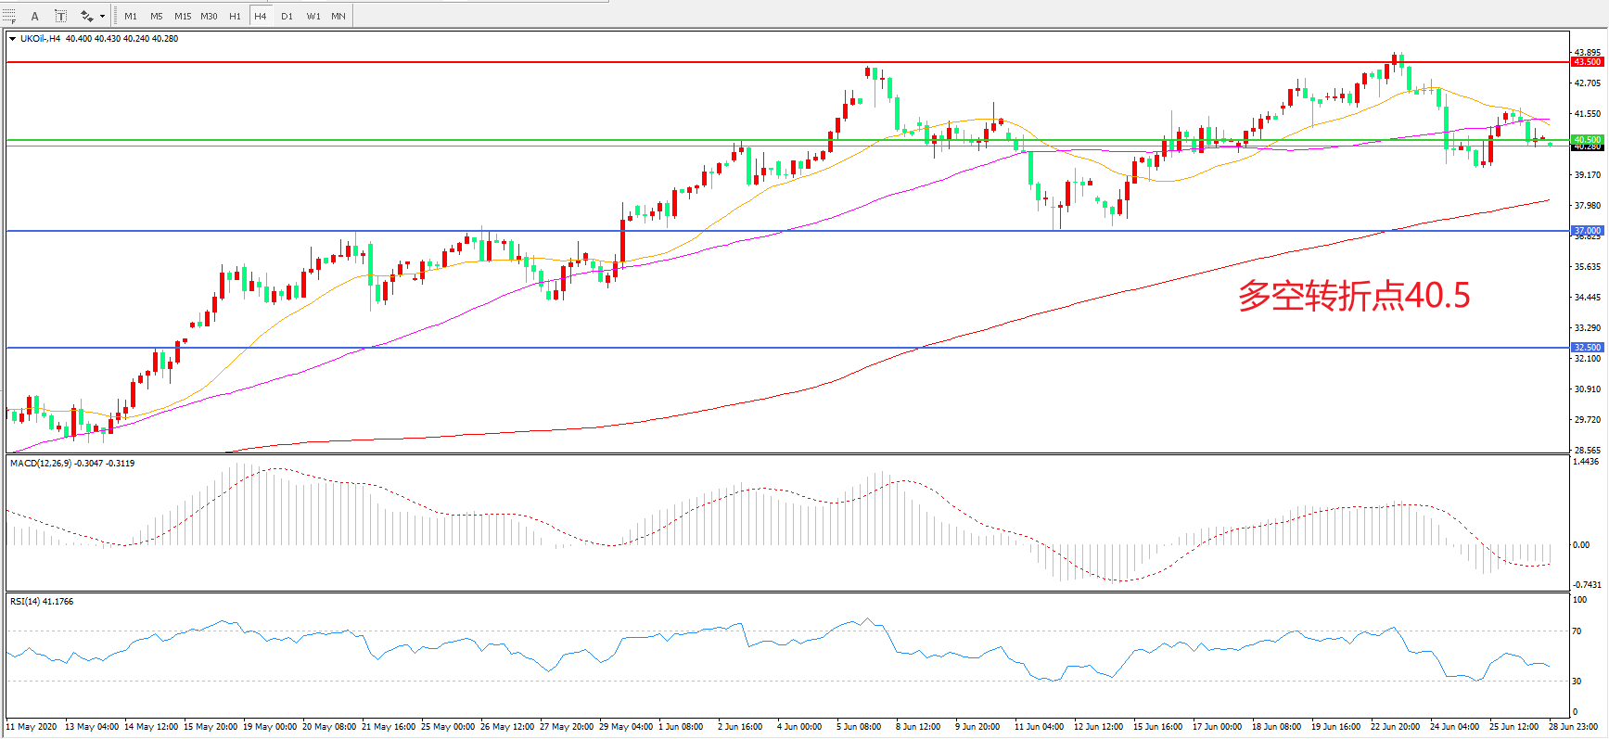Select the Text Label tool
1609x739 pixels.
point(60,16)
